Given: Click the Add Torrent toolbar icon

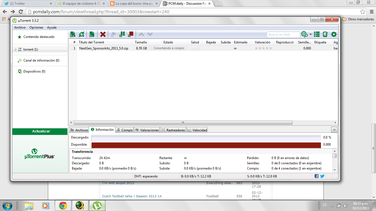Looking at the screenshot, I should (73, 34).
